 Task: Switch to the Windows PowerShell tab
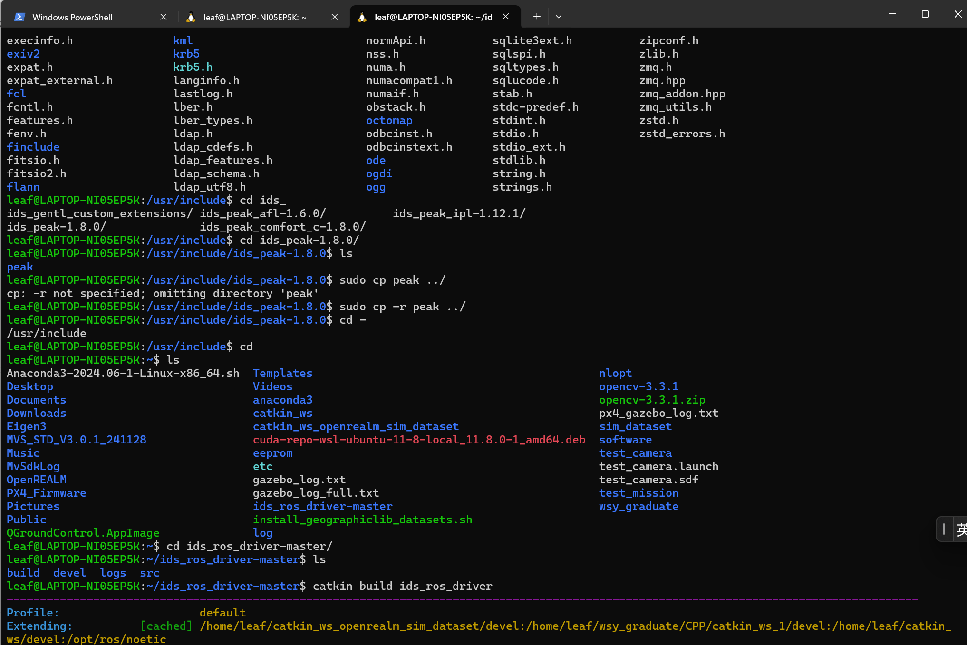(x=72, y=17)
